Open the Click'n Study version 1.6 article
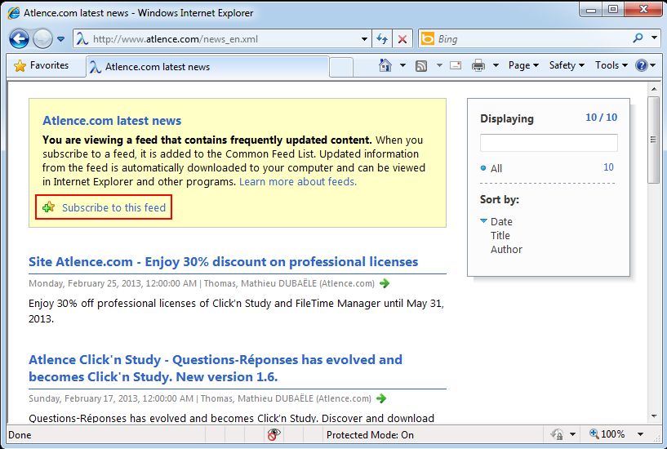This screenshot has width=667, height=449. coord(216,368)
